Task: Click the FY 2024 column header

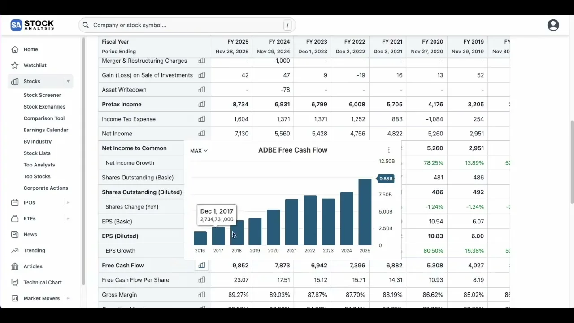Action: click(x=279, y=42)
